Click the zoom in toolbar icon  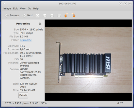coord(38,15)
